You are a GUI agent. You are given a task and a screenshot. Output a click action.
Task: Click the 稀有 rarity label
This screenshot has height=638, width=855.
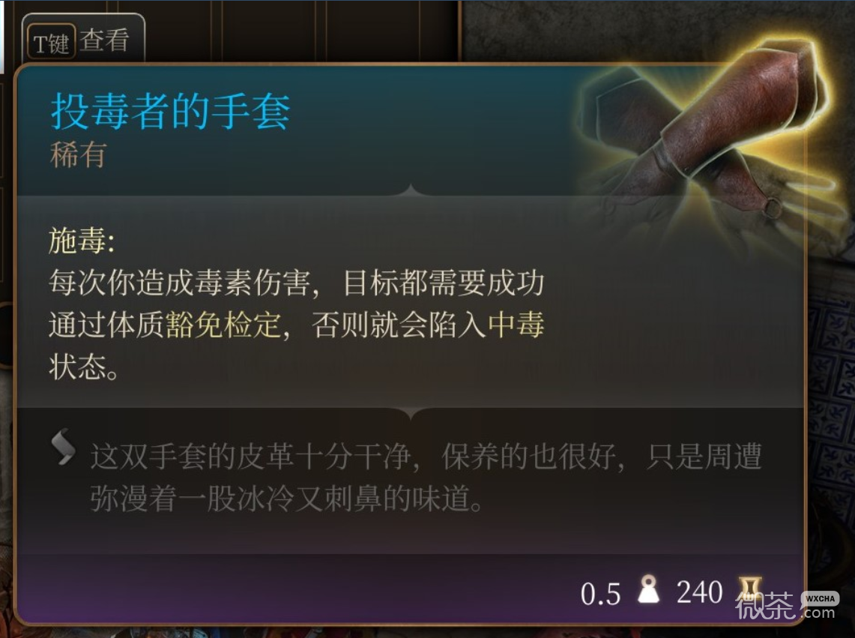77,154
